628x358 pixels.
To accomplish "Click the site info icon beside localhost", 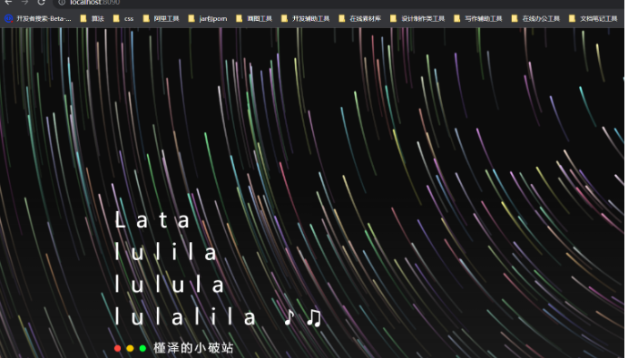I will 62,3.
